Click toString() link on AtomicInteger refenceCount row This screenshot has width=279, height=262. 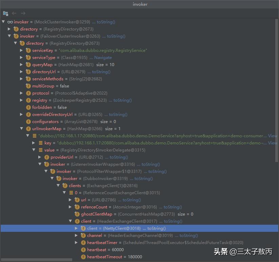click(x=173, y=207)
